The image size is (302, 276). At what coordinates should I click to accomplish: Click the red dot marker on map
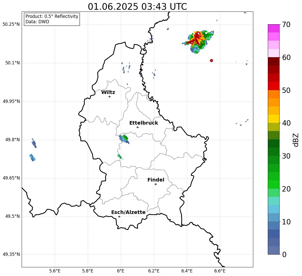[x=211, y=61]
